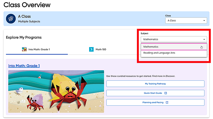The image size is (213, 119).
Task: Click the A Class title text
Action: tap(25, 16)
